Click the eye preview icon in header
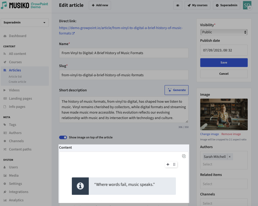258x206 pixels. point(178,5)
